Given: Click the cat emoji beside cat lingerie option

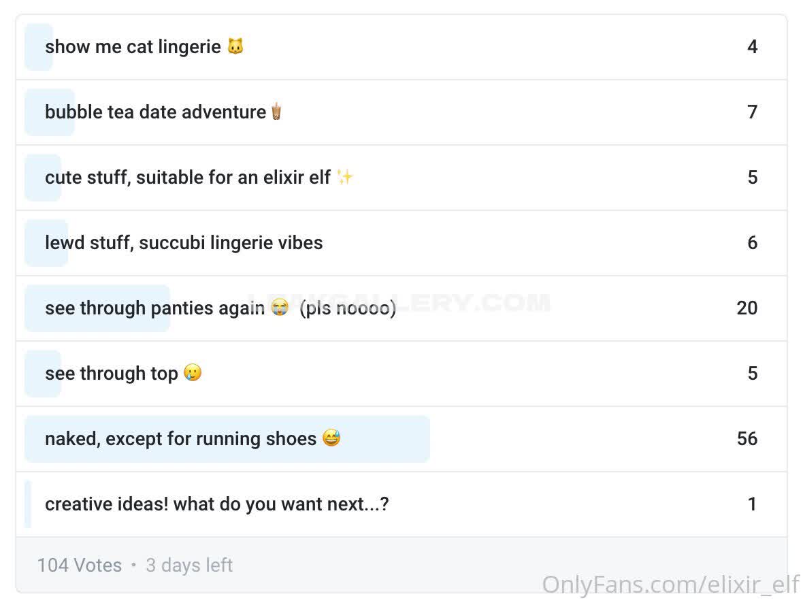Looking at the screenshot, I should pos(235,46).
